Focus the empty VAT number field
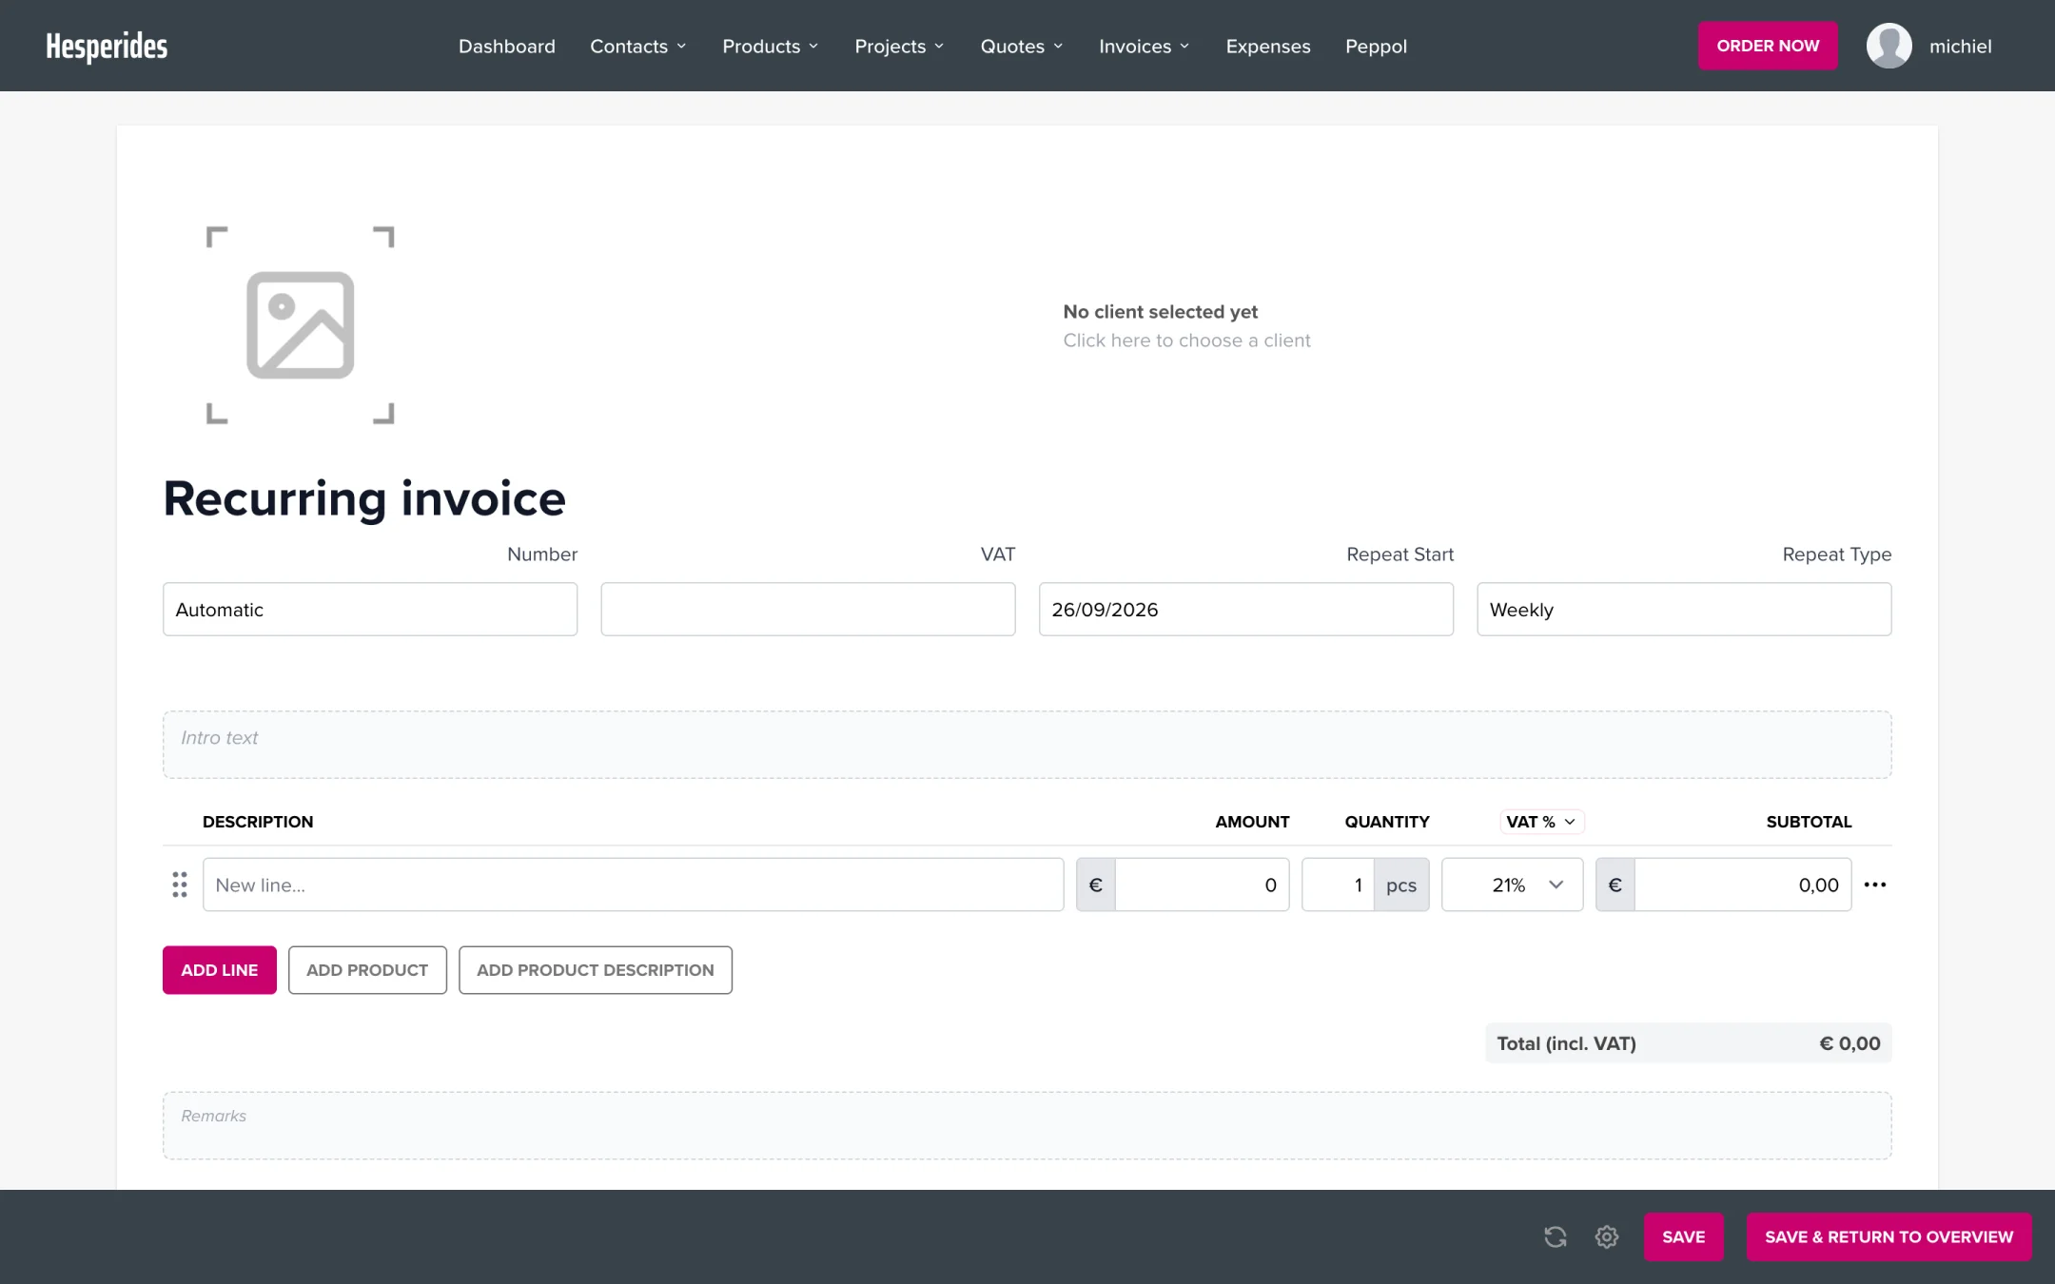 coord(808,610)
